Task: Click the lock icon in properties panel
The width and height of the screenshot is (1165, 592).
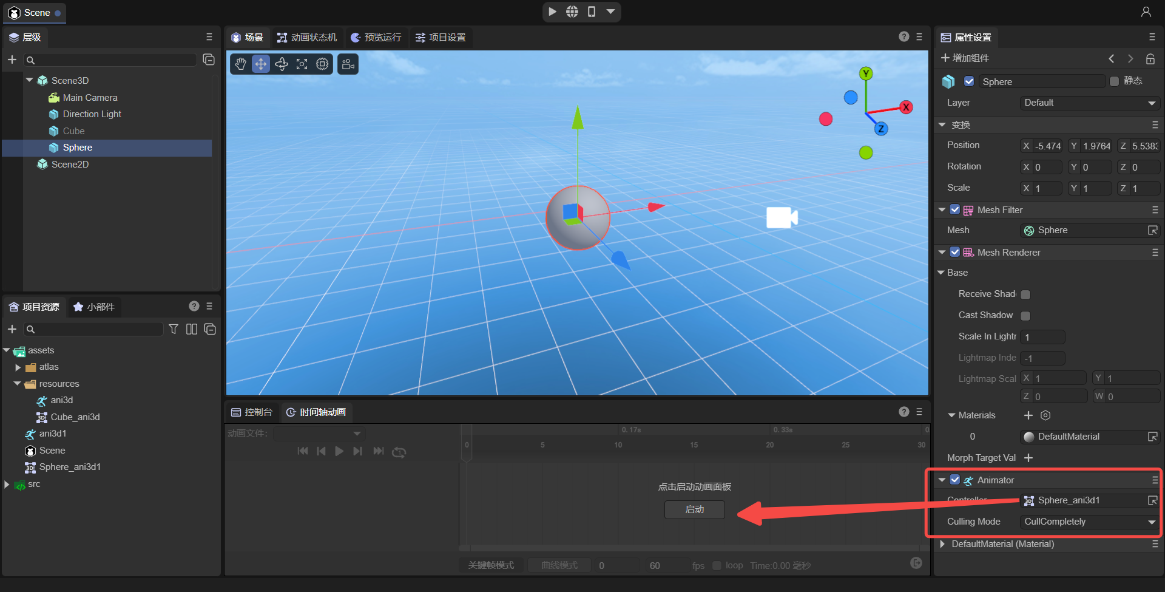Action: (1150, 59)
